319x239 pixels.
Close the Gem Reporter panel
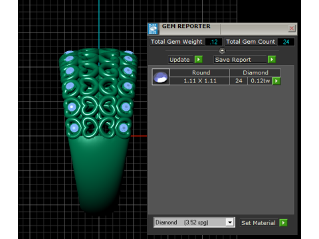(292, 29)
